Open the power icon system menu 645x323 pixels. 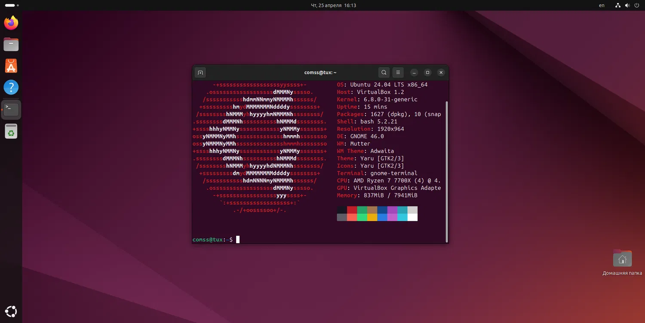click(x=637, y=6)
